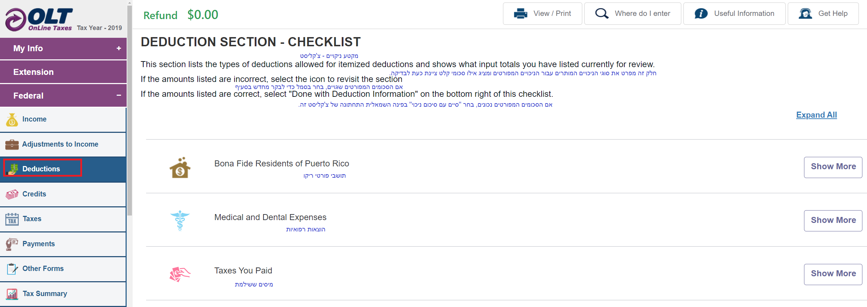Click the Payments hand-with-cash icon

(12, 244)
